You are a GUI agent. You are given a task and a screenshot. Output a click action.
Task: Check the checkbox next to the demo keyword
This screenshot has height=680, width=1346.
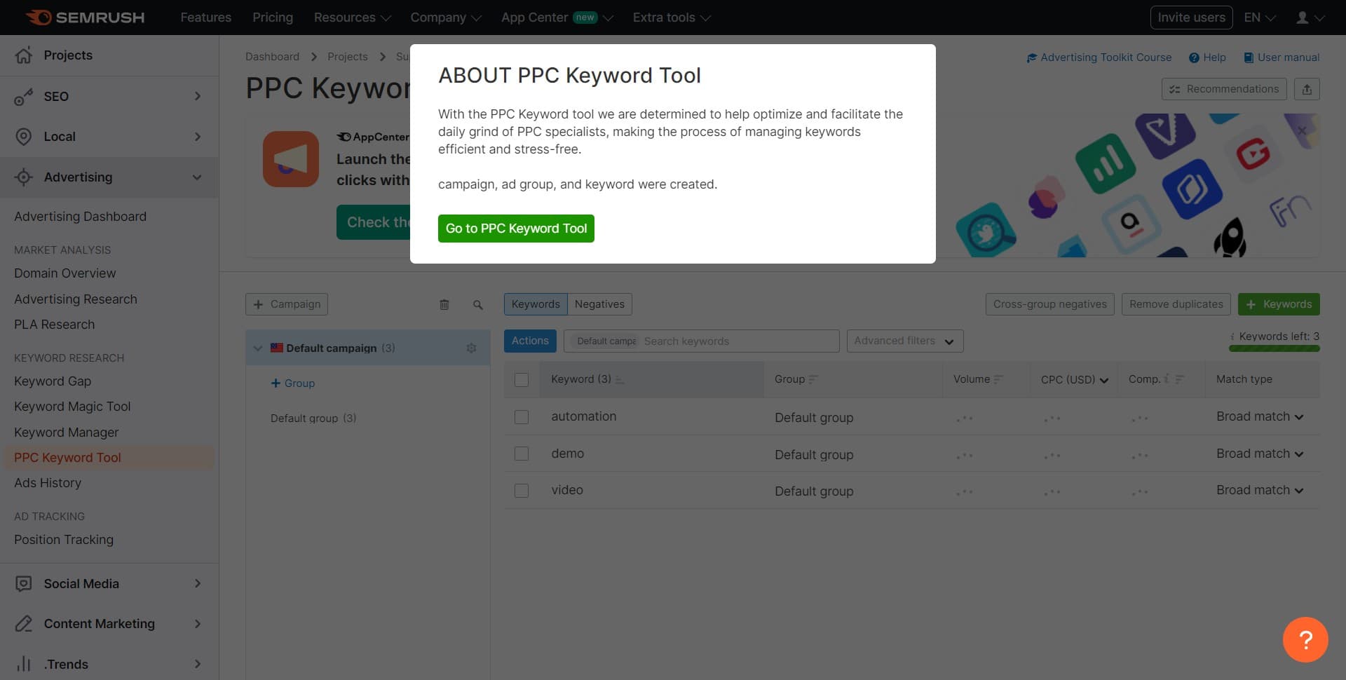[522, 453]
